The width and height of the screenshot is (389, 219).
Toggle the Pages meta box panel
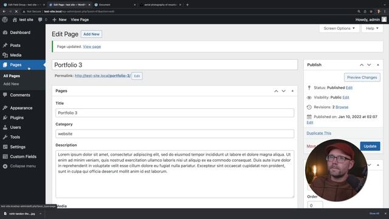(x=292, y=91)
